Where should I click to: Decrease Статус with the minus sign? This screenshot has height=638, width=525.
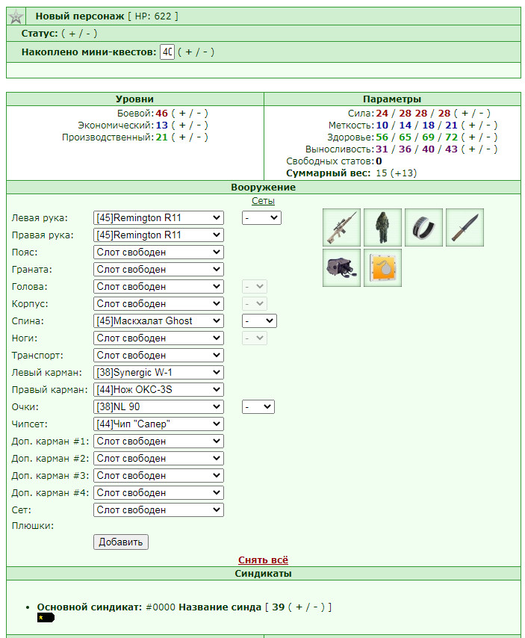[88, 34]
